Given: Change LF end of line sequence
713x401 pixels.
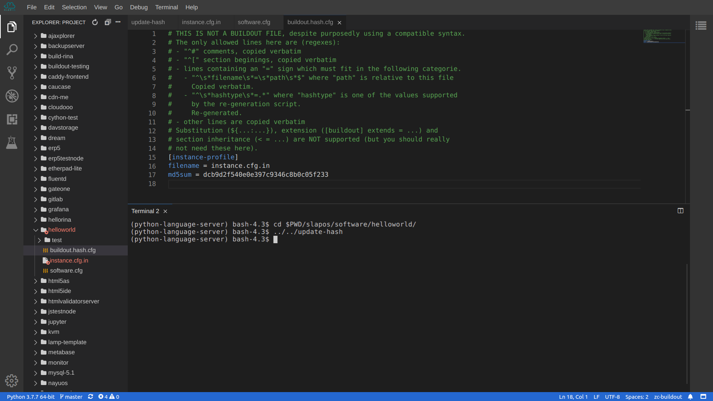Looking at the screenshot, I should pos(596,397).
